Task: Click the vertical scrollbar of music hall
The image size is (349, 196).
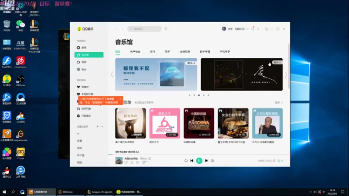Action: [x=289, y=67]
